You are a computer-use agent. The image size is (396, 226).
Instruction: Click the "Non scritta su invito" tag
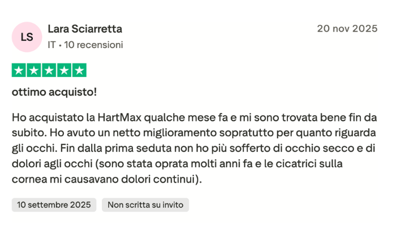coord(145,205)
